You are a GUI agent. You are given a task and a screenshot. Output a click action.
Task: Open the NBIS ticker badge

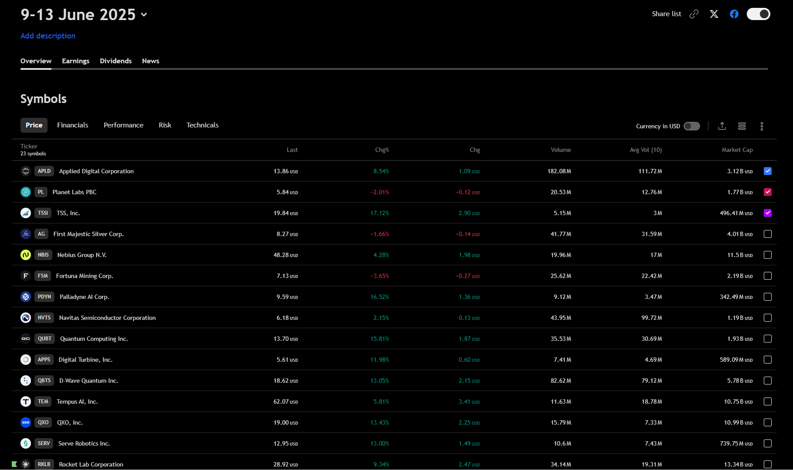(x=43, y=255)
